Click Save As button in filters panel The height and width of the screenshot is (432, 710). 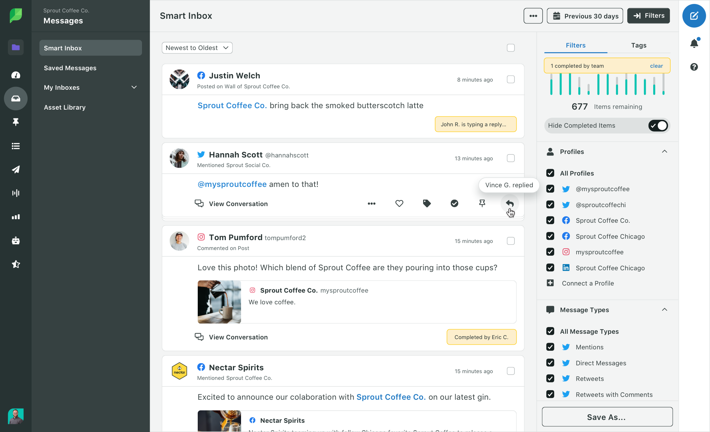[606, 417]
